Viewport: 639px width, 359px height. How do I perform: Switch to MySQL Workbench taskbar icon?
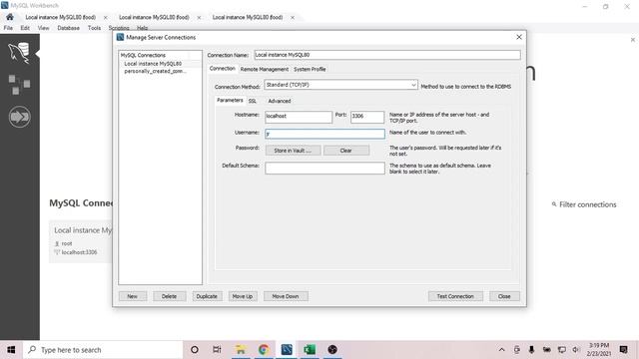[x=287, y=350]
